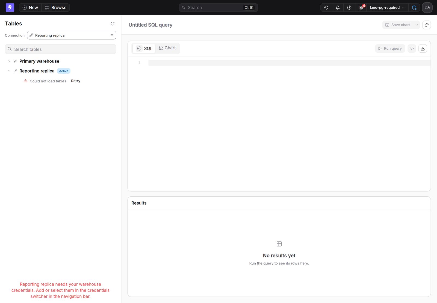Click Retry to reload tables
437x303 pixels.
click(x=76, y=81)
